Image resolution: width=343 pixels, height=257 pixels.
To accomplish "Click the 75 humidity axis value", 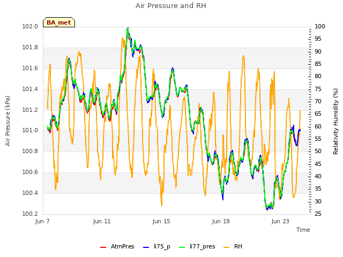I will [318, 89].
